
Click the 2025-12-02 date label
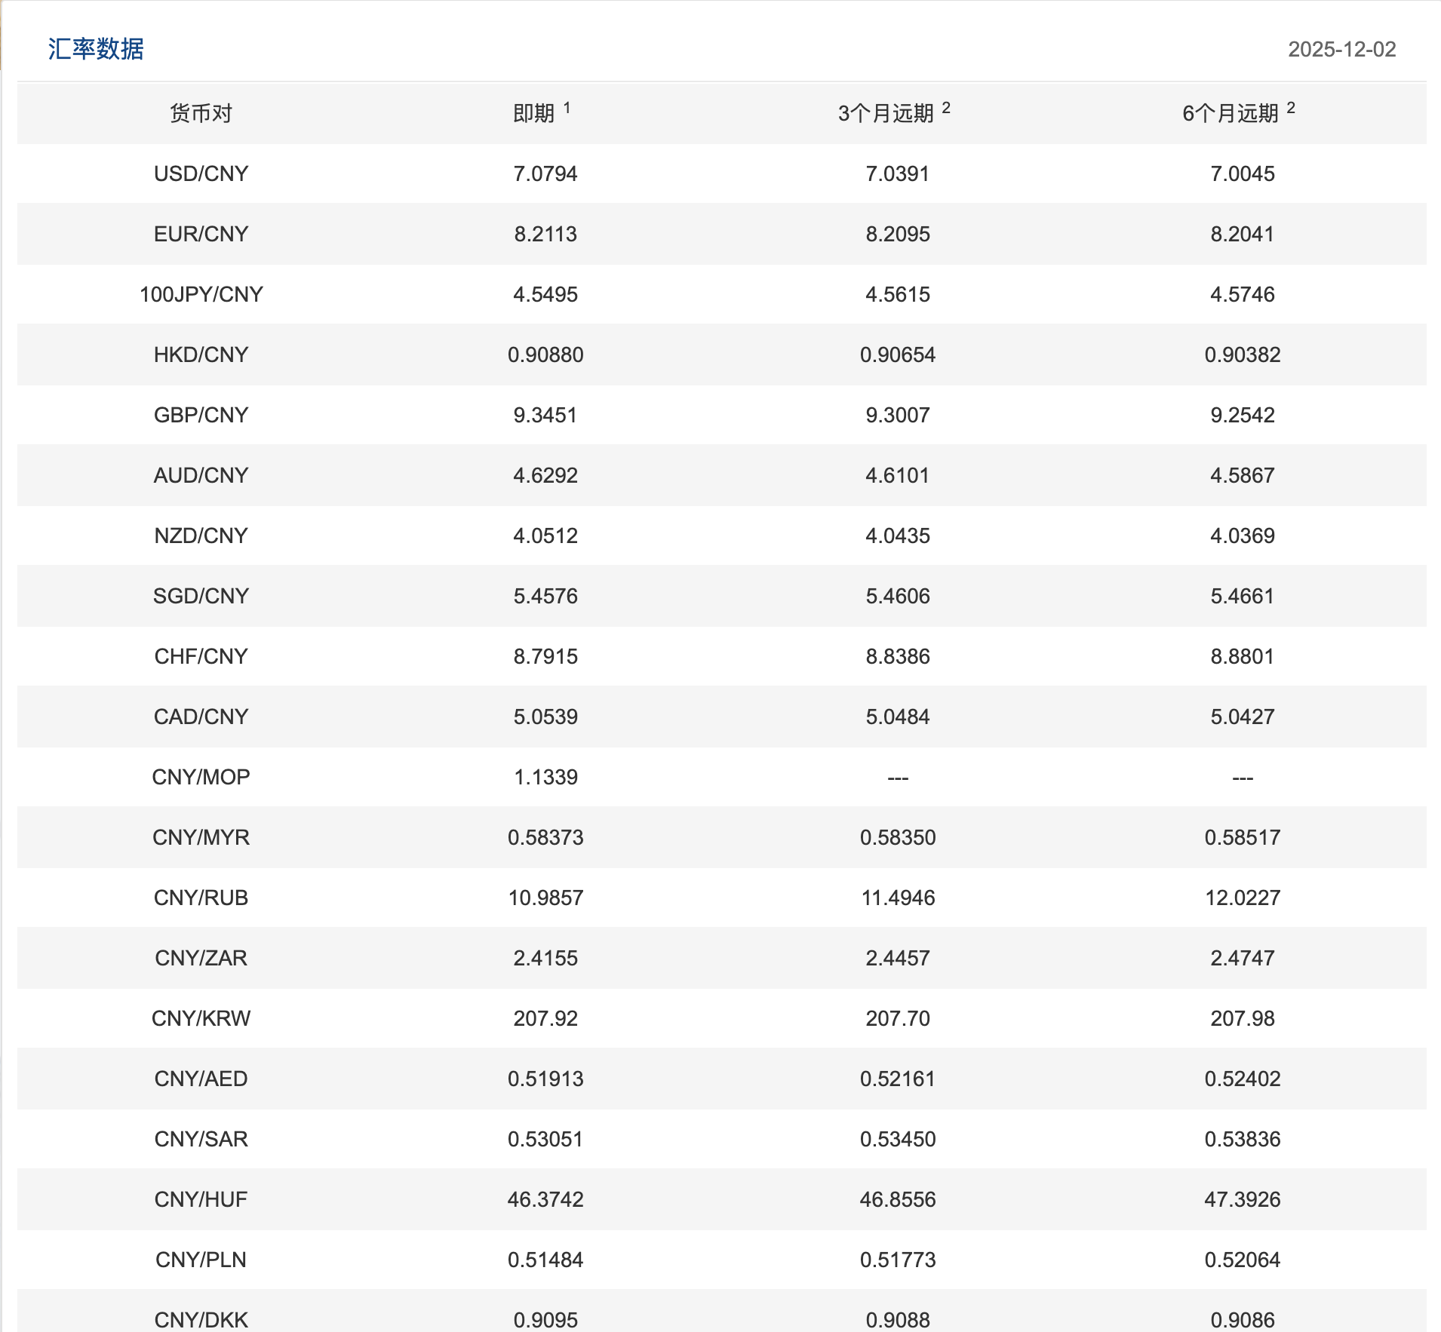1341,50
